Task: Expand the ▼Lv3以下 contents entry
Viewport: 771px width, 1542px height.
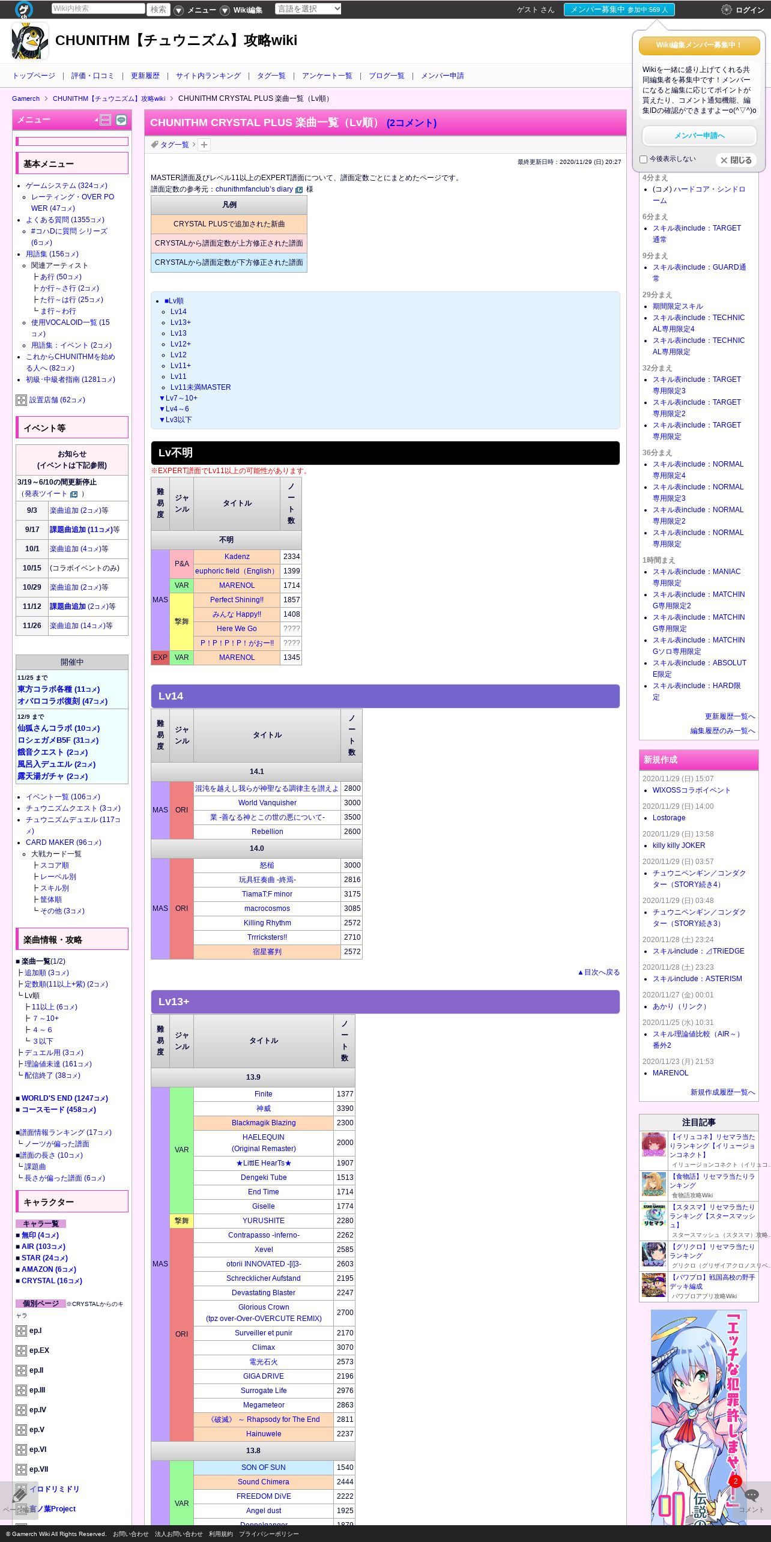Action: click(x=175, y=420)
